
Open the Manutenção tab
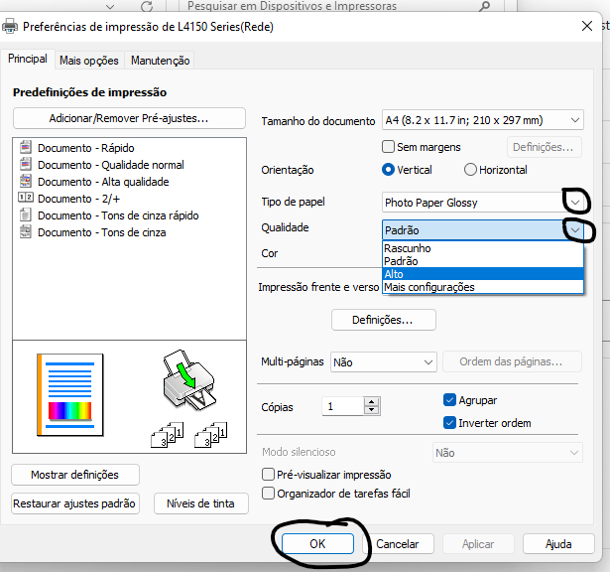(160, 61)
